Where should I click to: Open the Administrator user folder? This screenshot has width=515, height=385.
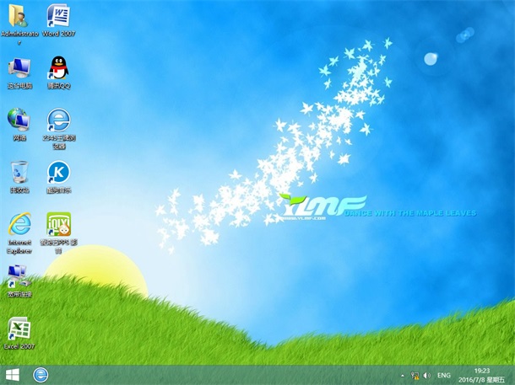point(18,17)
